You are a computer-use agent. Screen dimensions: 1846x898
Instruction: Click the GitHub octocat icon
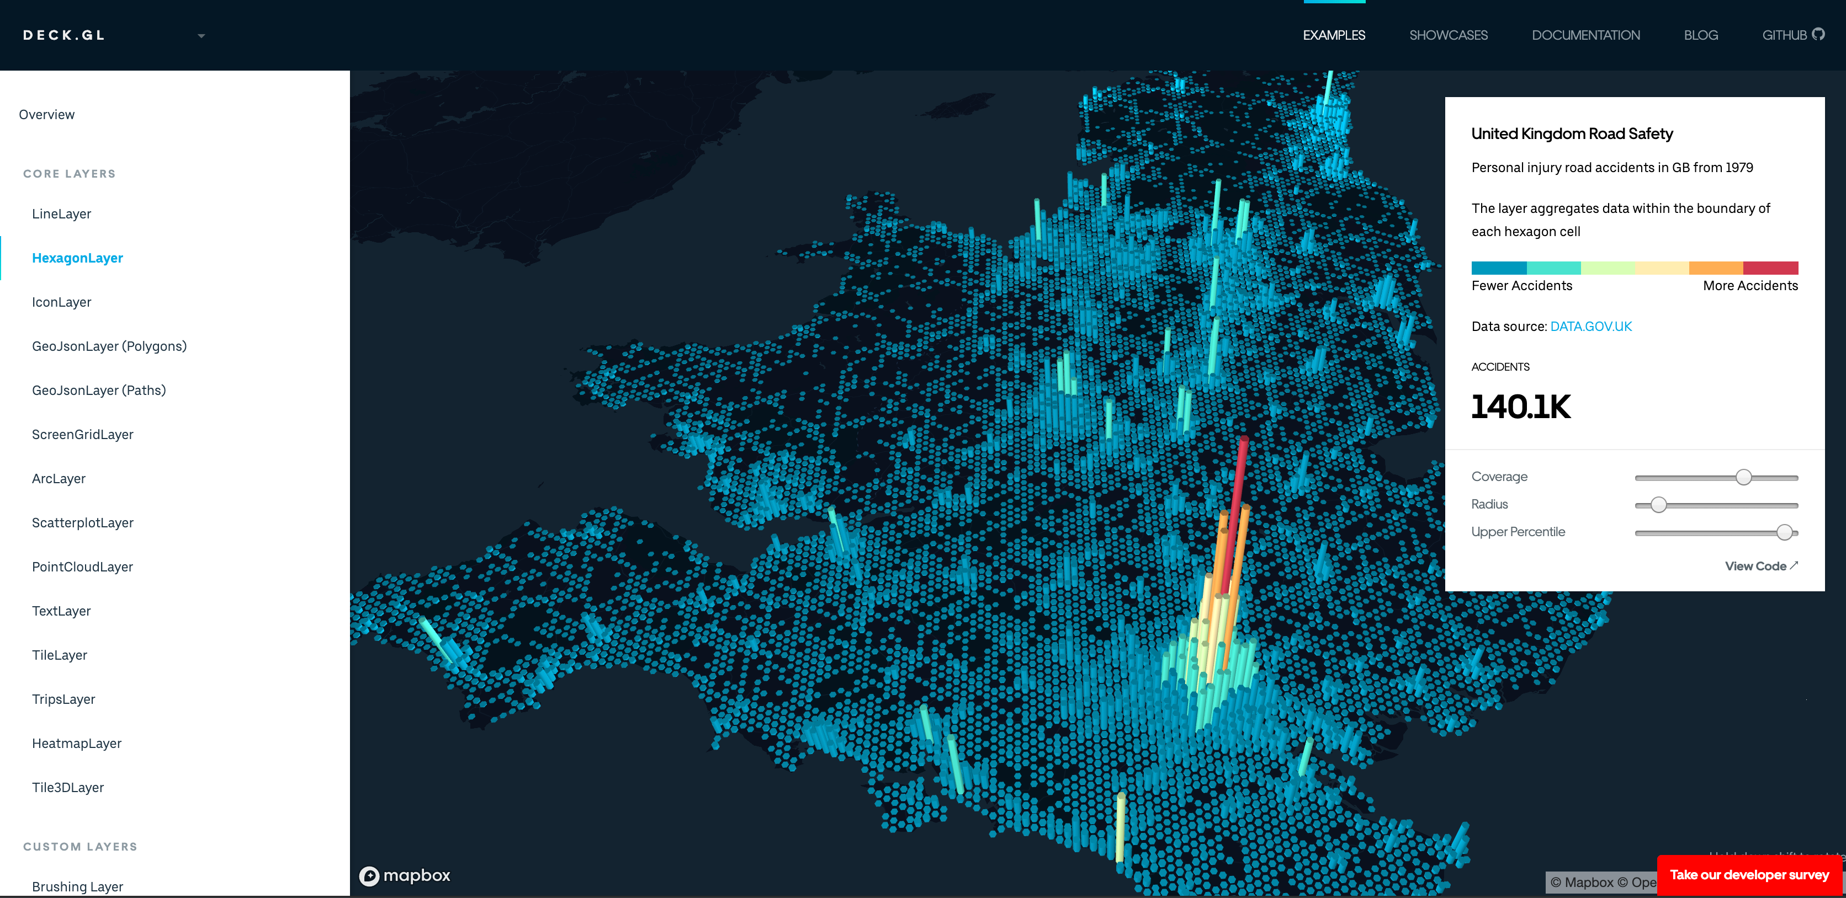(x=1818, y=34)
